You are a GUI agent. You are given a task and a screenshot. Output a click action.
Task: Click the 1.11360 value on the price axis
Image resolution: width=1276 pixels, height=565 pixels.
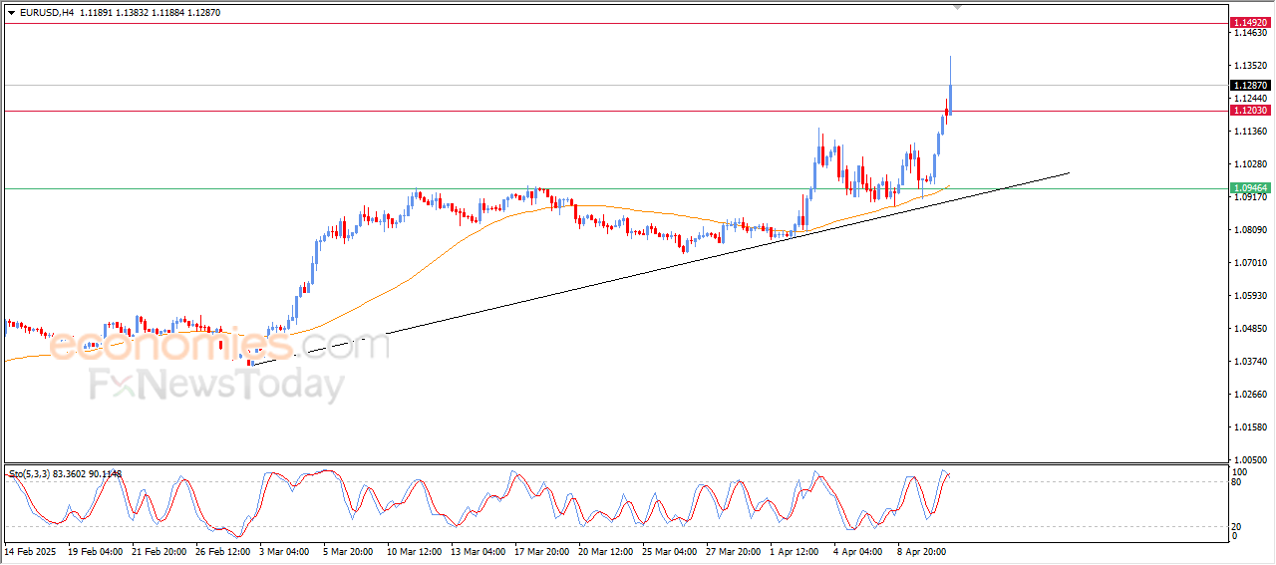[1250, 132]
